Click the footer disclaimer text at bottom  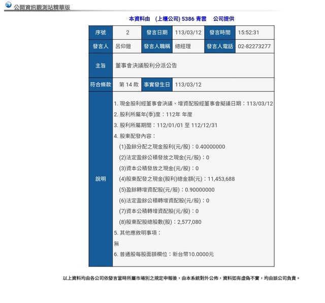click(181, 278)
